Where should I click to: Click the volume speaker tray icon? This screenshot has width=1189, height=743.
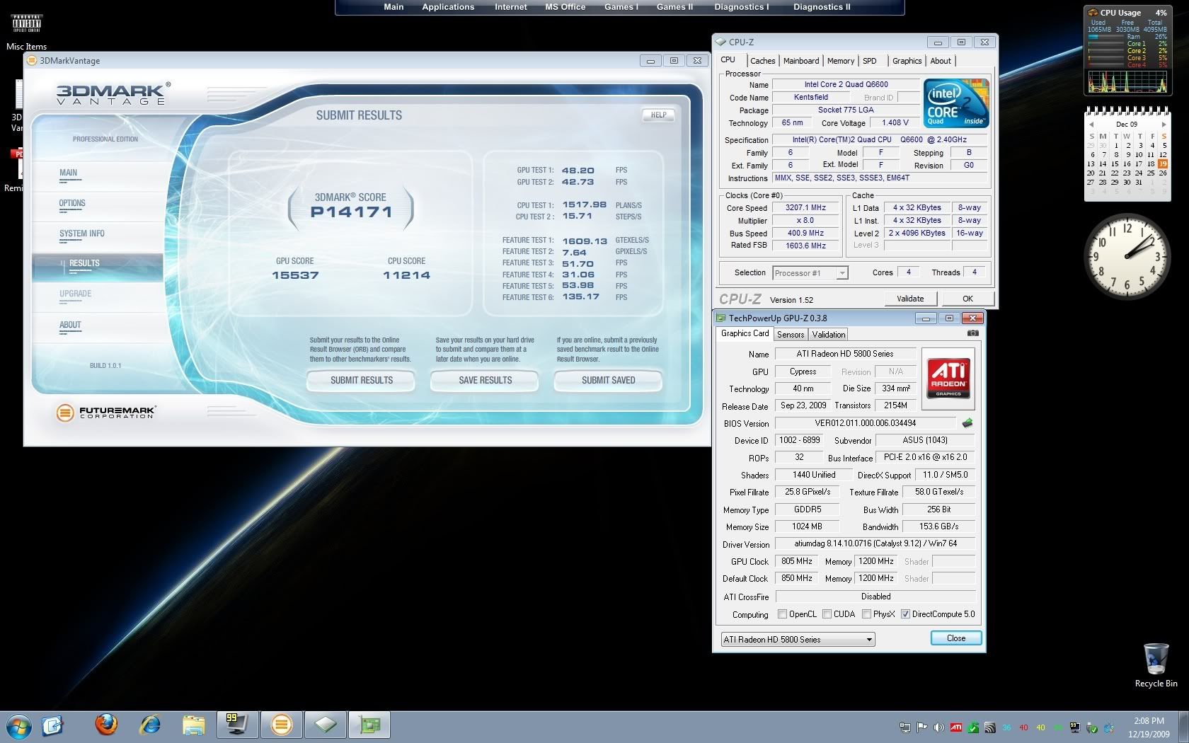(938, 727)
